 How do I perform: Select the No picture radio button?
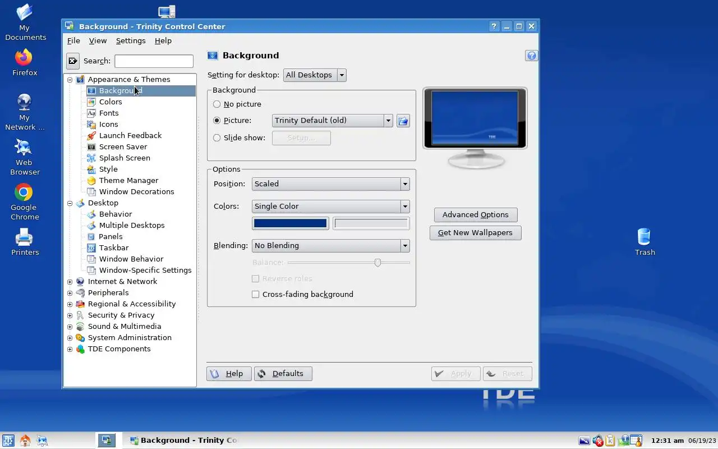pyautogui.click(x=217, y=104)
